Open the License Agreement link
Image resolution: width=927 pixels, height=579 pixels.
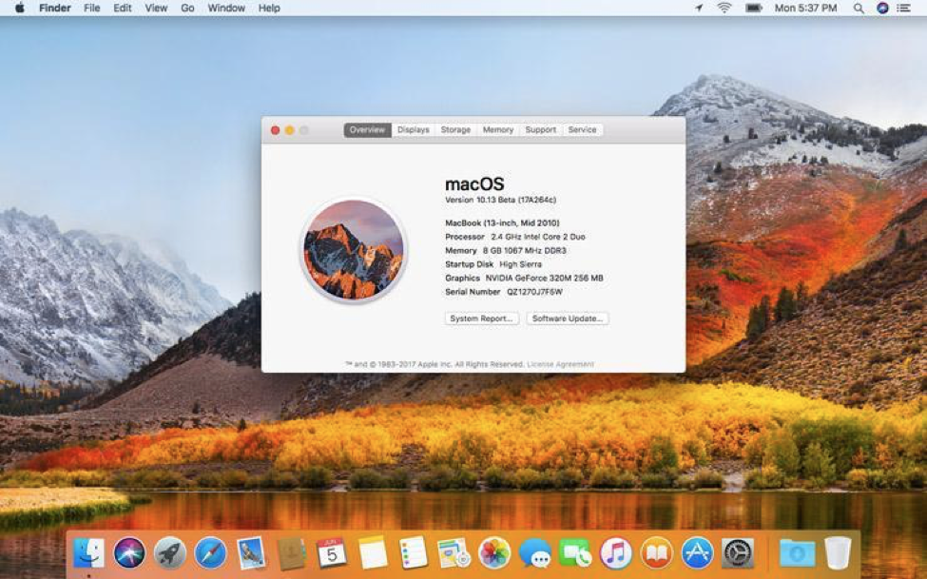tap(559, 363)
